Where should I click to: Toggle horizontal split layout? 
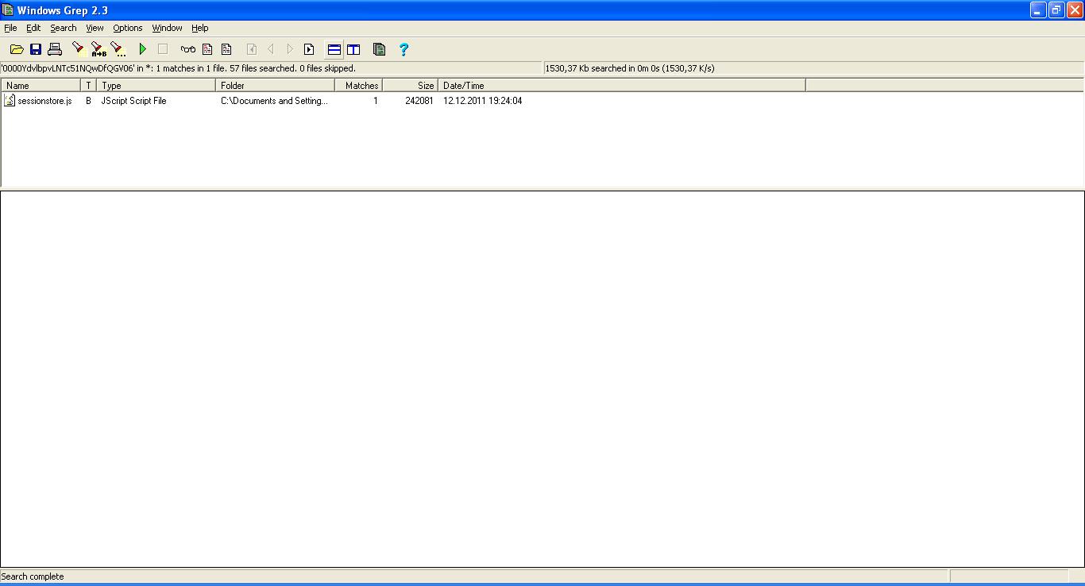point(334,49)
